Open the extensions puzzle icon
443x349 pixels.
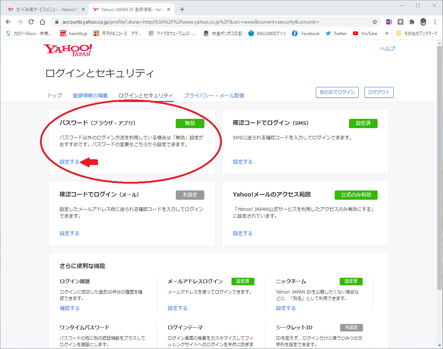pyautogui.click(x=412, y=22)
